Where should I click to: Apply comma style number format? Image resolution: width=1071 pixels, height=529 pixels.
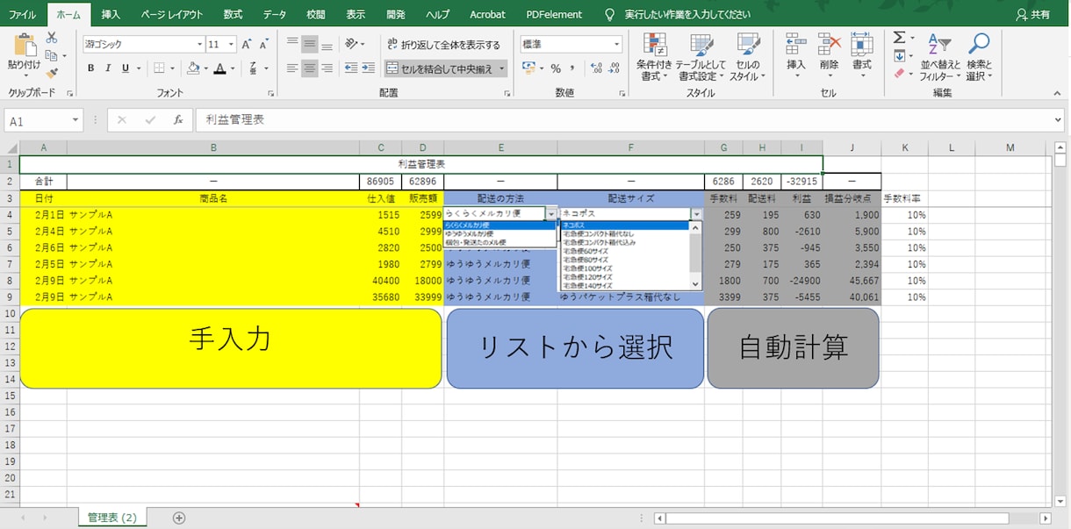[572, 68]
